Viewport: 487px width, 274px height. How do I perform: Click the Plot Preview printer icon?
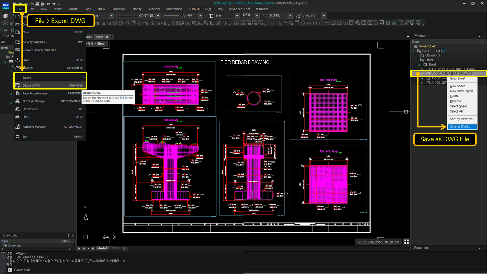click(x=18, y=109)
